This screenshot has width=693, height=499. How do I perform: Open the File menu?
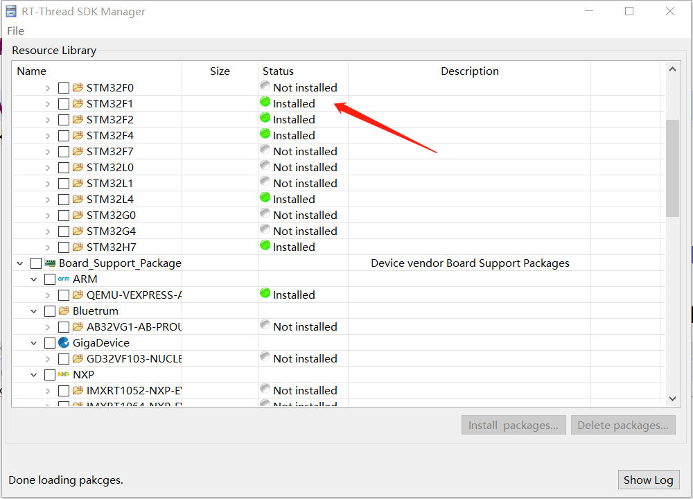pos(15,31)
